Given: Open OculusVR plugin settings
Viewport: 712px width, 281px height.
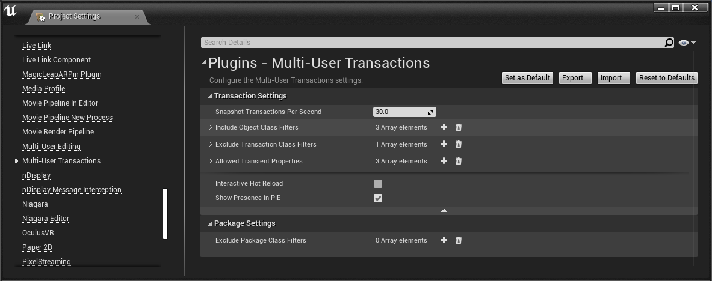Looking at the screenshot, I should [38, 233].
